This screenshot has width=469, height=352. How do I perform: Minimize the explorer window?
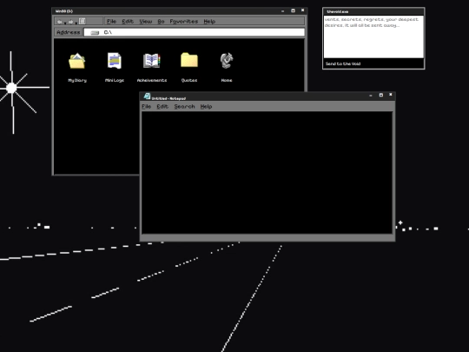click(282, 11)
